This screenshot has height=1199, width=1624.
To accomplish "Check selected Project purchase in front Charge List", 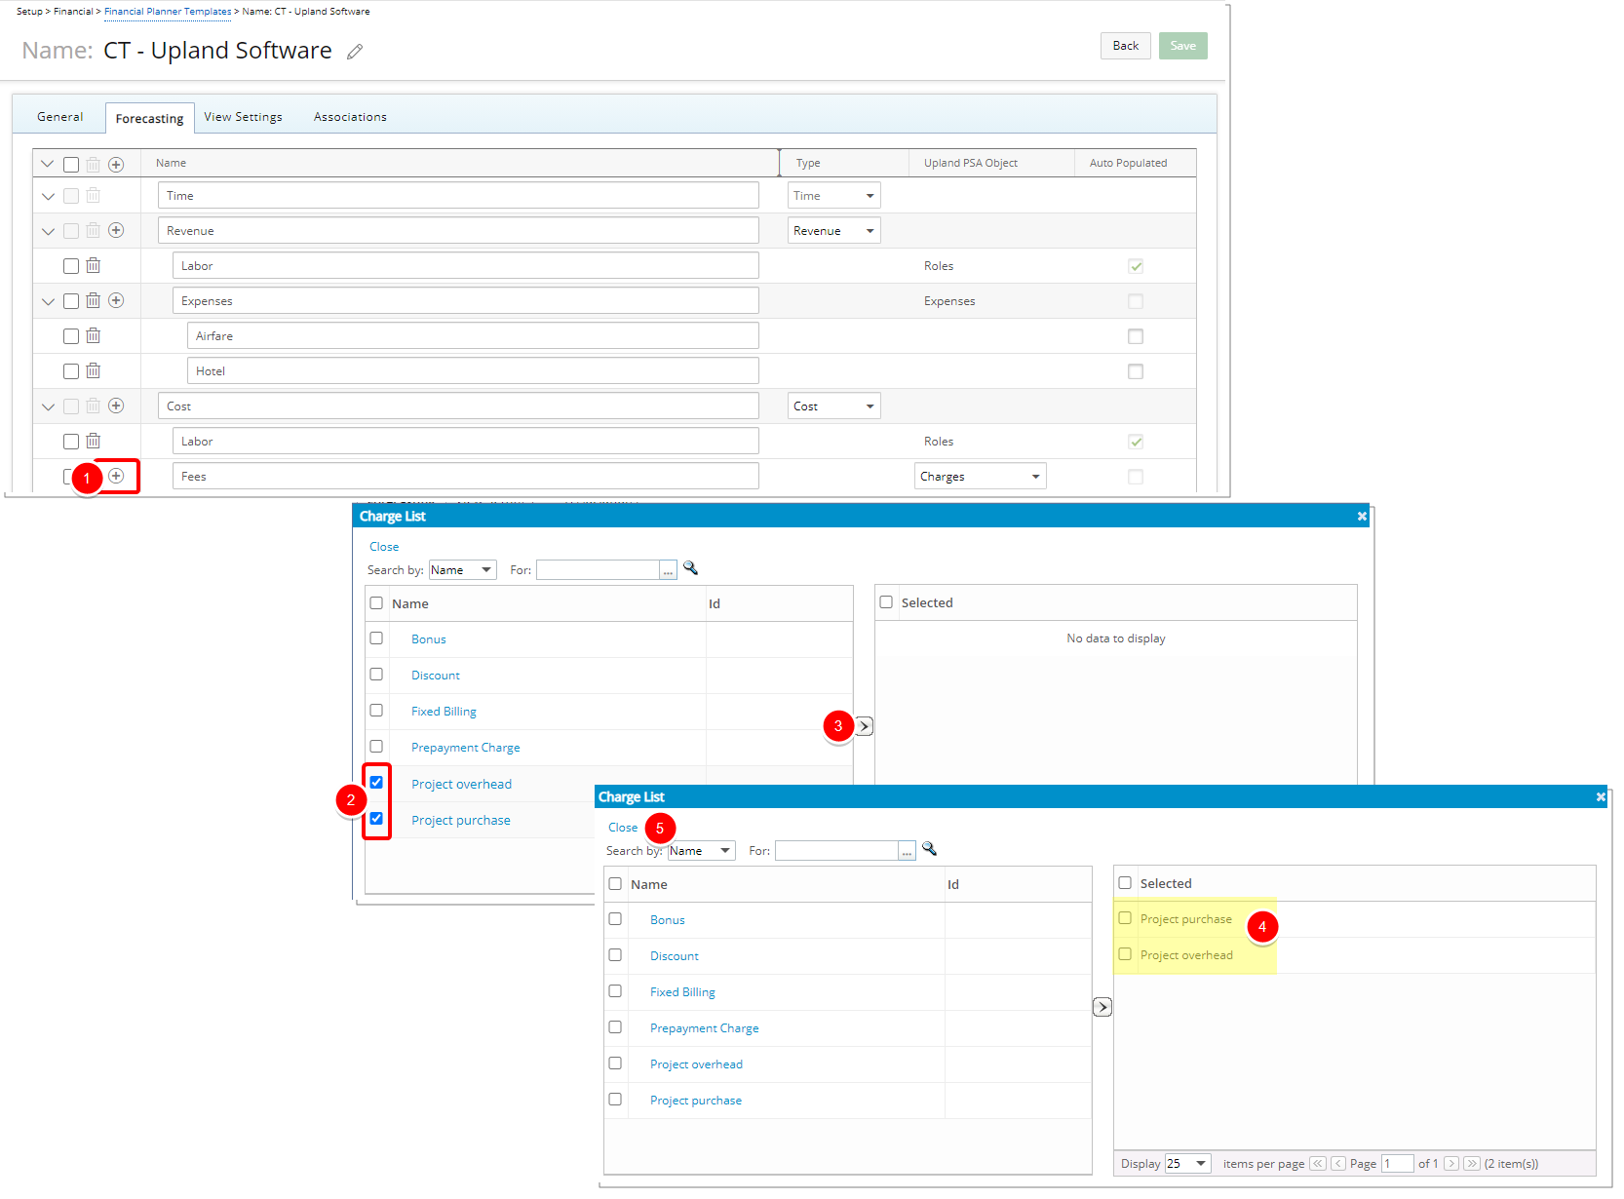I will tap(1125, 918).
